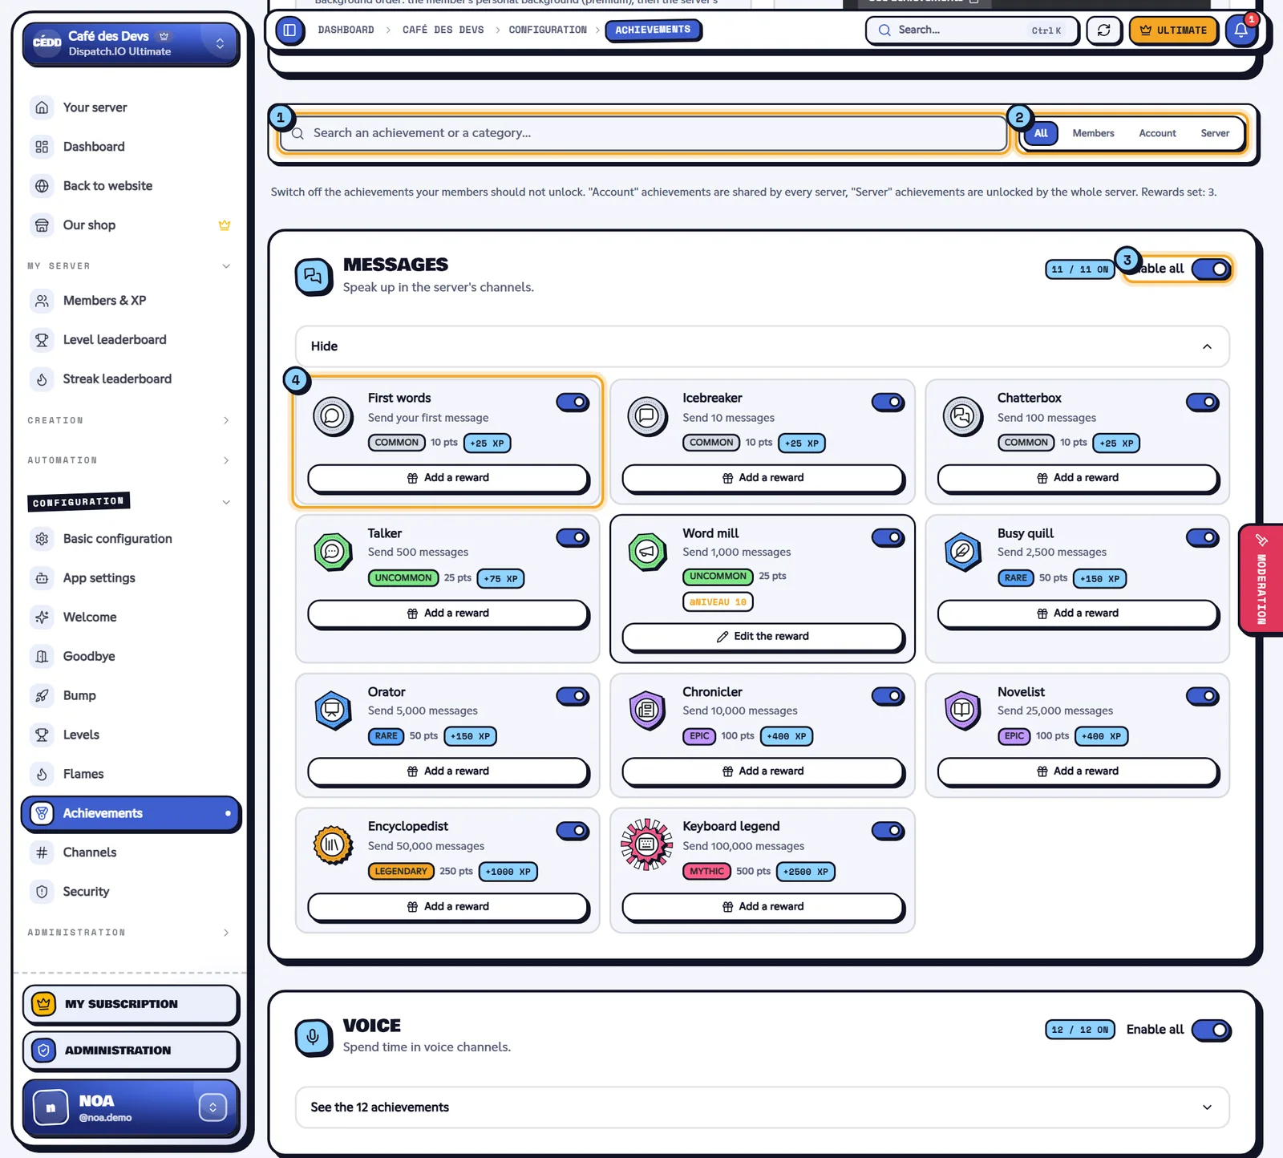
Task: Open the Café des Devs server switcher
Action: click(131, 43)
